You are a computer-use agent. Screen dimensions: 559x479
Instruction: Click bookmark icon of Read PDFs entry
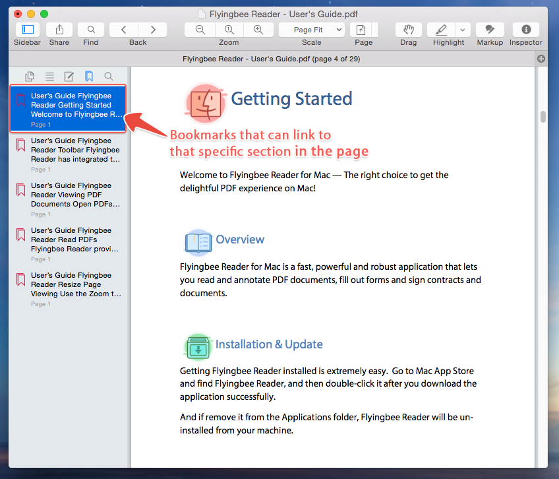click(20, 235)
